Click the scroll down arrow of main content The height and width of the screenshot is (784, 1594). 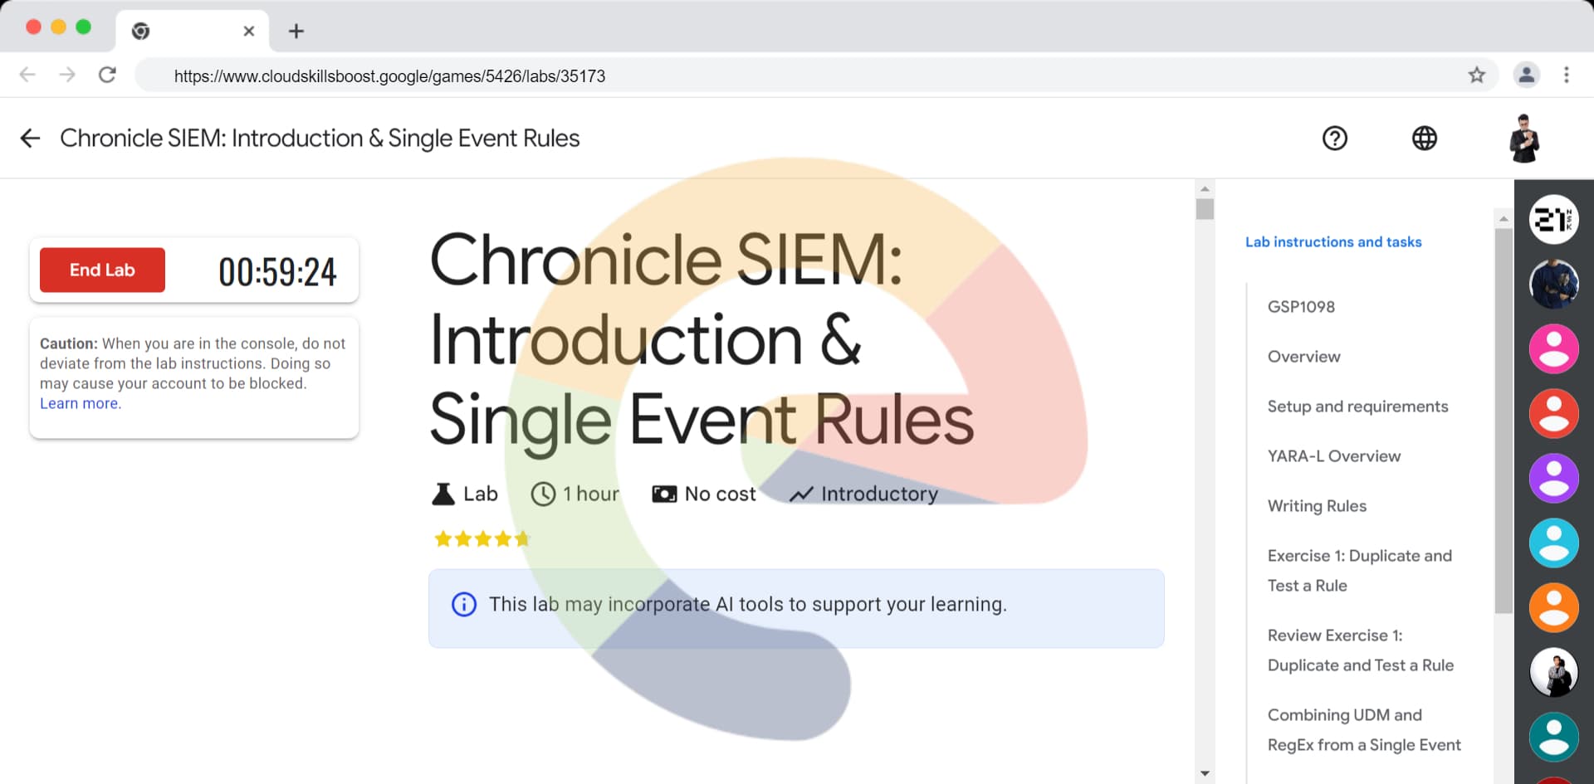[x=1205, y=773]
